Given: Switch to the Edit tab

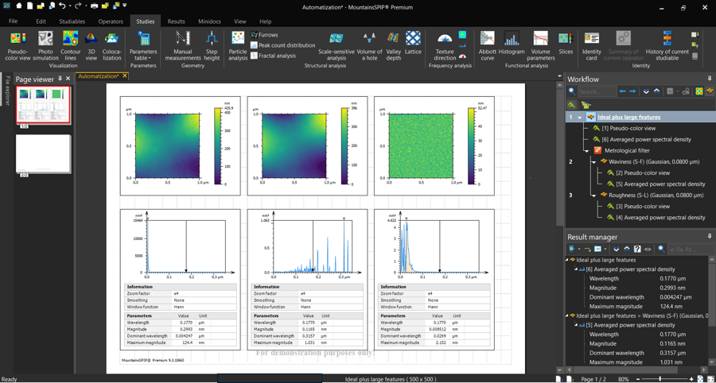Looking at the screenshot, I should (x=41, y=21).
